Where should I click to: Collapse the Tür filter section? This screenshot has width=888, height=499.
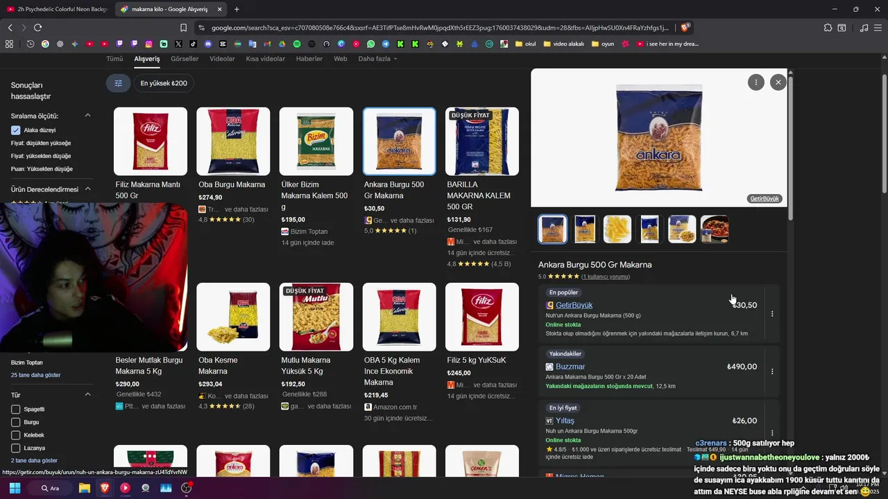tap(87, 394)
